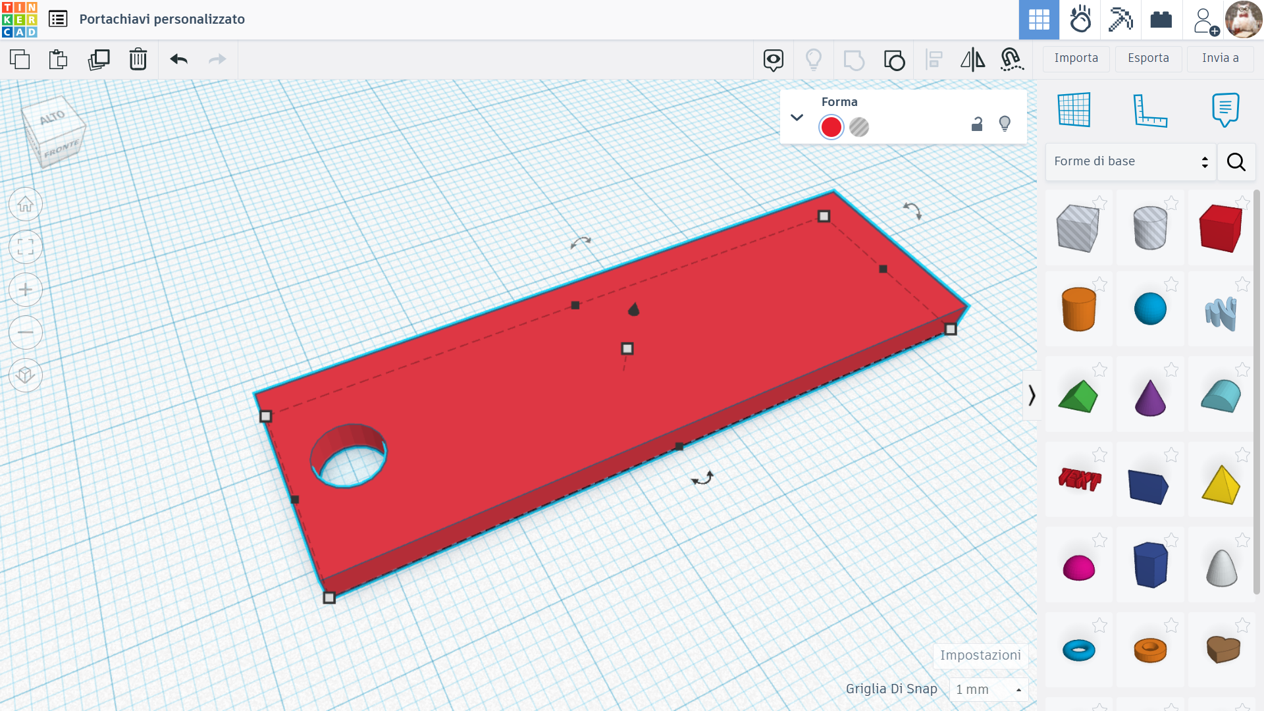Invite a collaborator with person icon

click(x=1205, y=21)
